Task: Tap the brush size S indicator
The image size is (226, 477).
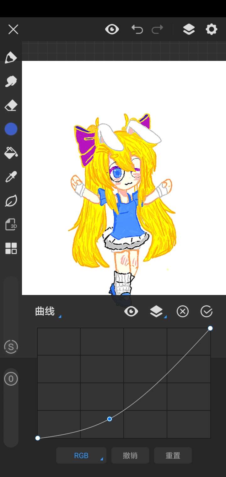Action: [x=11, y=347]
